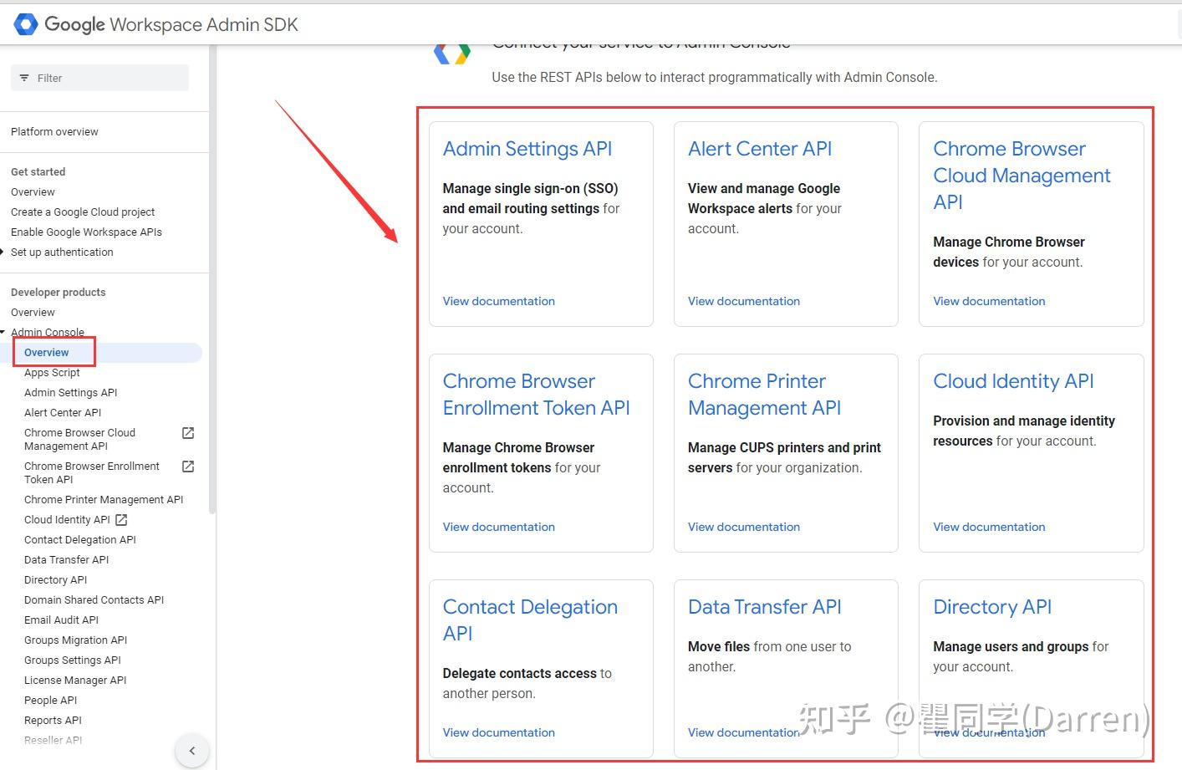Select Directory API in the sidebar list

[x=55, y=579]
